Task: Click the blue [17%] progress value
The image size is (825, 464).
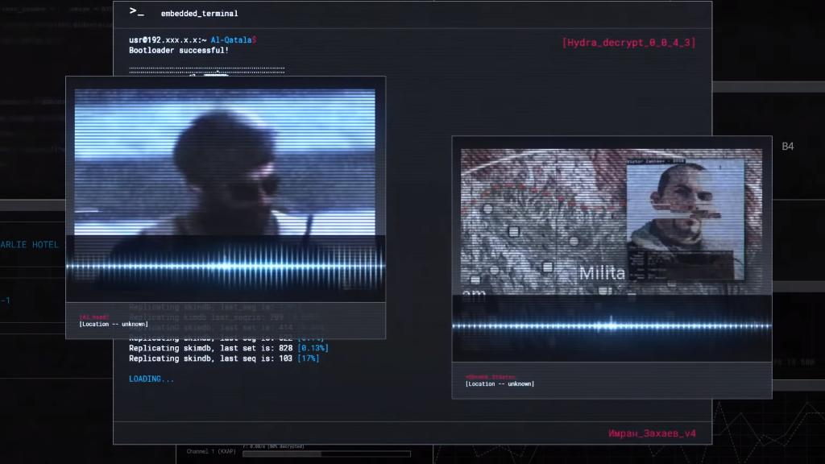Action: click(309, 358)
